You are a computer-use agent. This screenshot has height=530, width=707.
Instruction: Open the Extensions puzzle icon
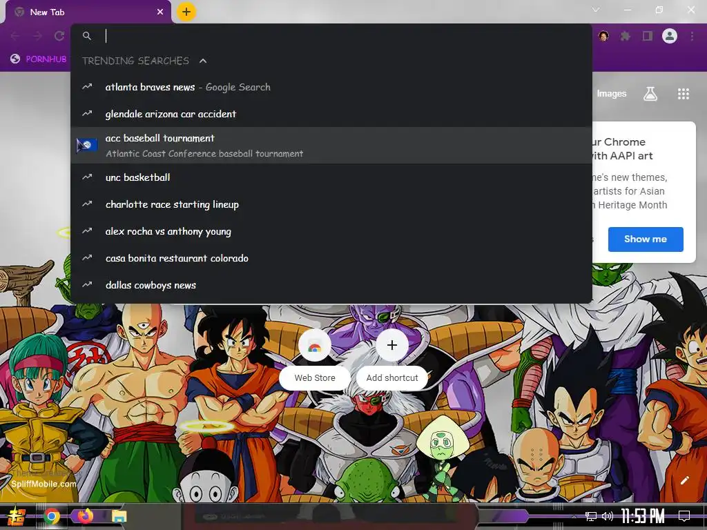click(x=625, y=36)
